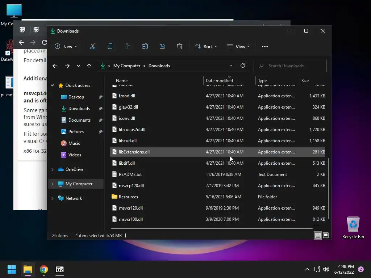Switch to details view layout icon
The width and height of the screenshot is (371, 278).
pyautogui.click(x=318, y=235)
